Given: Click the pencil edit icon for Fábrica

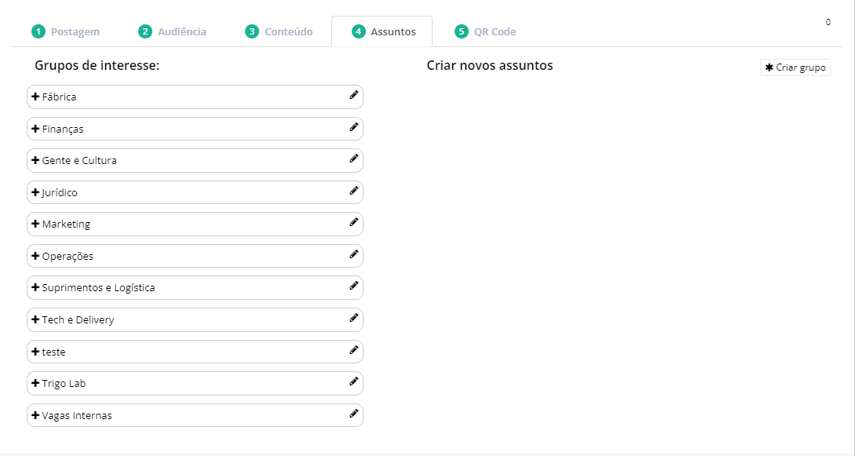Looking at the screenshot, I should pos(353,95).
